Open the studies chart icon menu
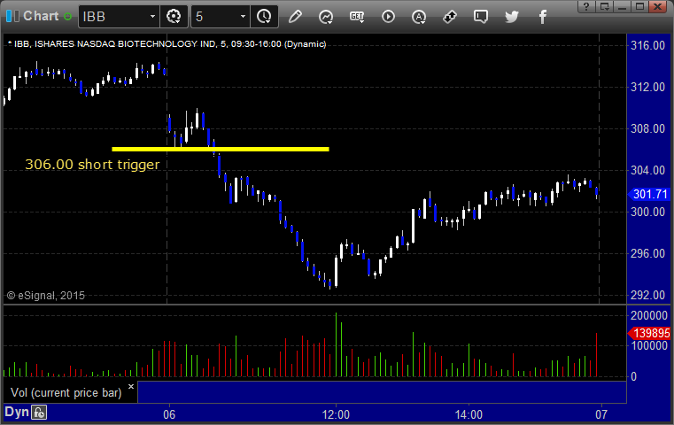674x425 pixels. [x=326, y=17]
